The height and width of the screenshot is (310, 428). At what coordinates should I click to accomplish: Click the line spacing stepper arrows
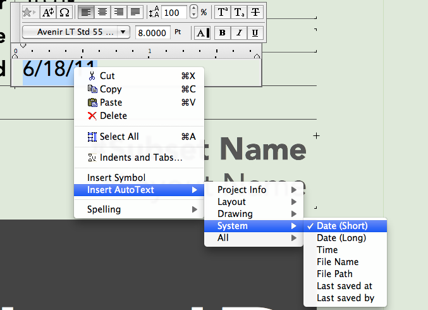193,11
